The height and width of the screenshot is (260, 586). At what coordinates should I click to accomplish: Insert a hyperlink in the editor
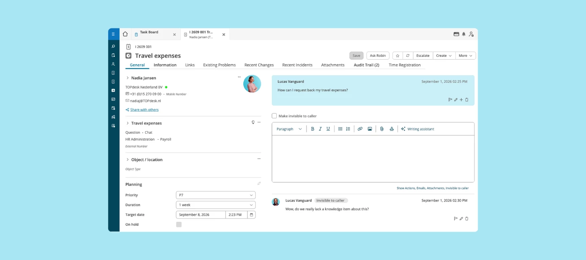(x=360, y=129)
